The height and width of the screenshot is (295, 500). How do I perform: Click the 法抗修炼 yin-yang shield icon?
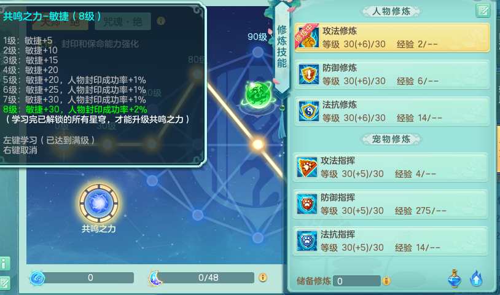[x=308, y=111]
